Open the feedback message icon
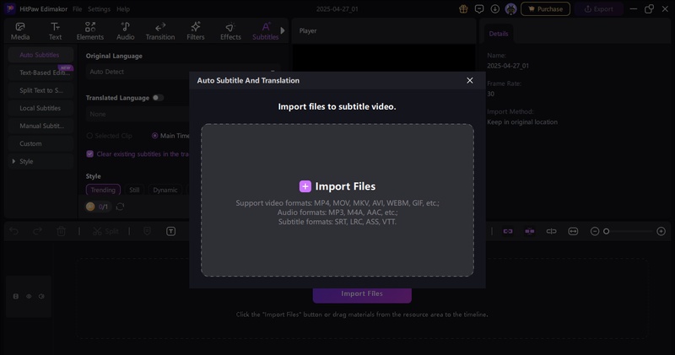The image size is (675, 355). coord(479,8)
